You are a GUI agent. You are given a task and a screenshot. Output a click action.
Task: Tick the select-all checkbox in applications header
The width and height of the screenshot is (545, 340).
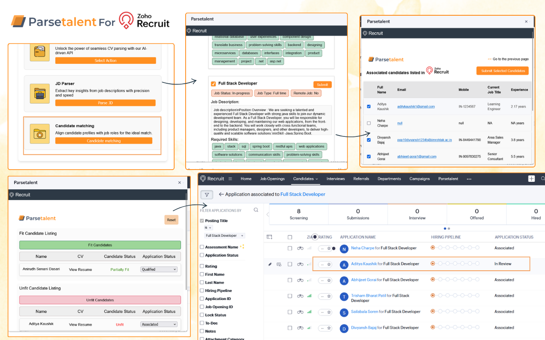pyautogui.click(x=290, y=237)
